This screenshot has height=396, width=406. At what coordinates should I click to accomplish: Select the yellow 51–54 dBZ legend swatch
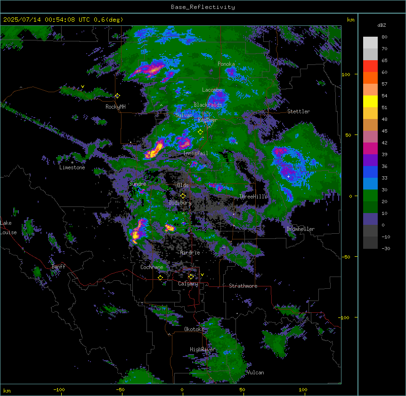[370, 102]
